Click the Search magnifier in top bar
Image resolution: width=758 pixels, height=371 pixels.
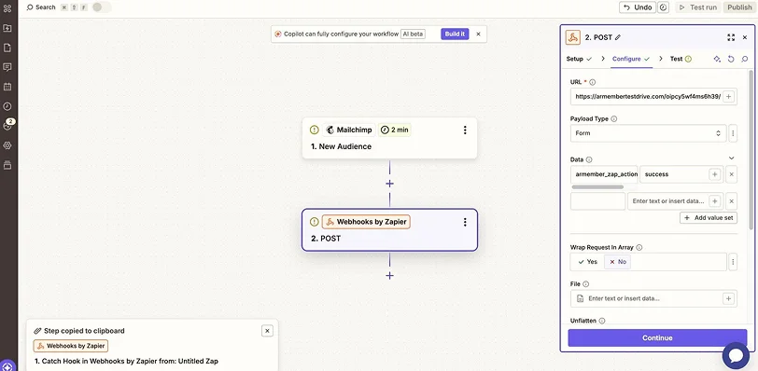[30, 7]
